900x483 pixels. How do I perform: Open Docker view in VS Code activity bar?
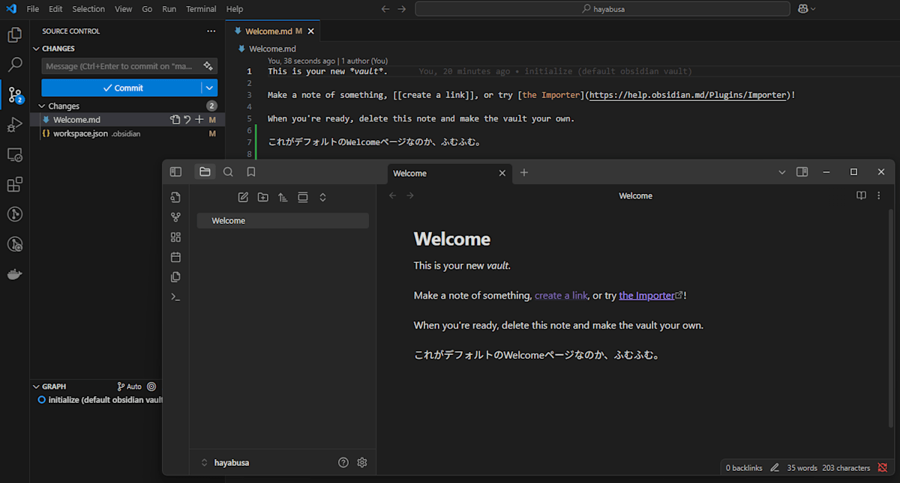tap(14, 274)
